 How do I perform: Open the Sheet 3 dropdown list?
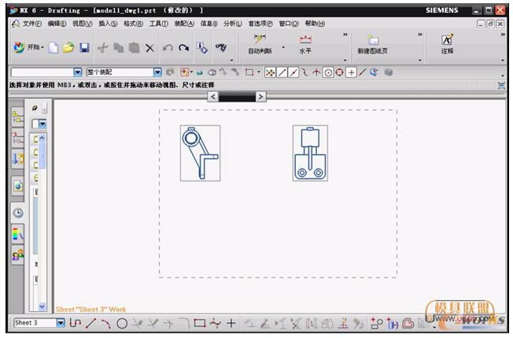click(61, 323)
